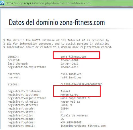Select street2 value Local 9
Screen dimensions: 133x130
(66, 105)
